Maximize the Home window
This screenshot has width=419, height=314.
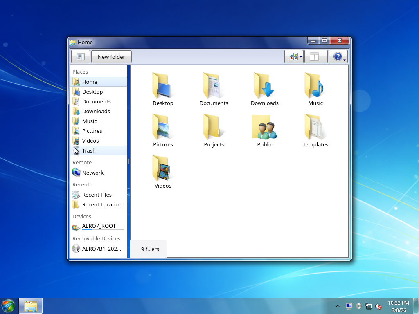pyautogui.click(x=324, y=40)
